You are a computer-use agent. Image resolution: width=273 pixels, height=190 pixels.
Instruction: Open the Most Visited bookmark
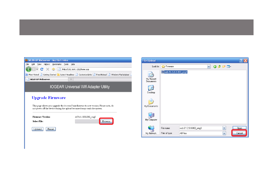coord(32,75)
